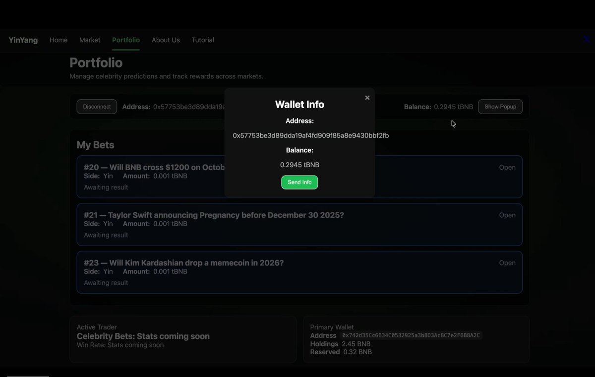Click Open status on bet #20
Viewport: 595px width, 377px height.
(507, 168)
